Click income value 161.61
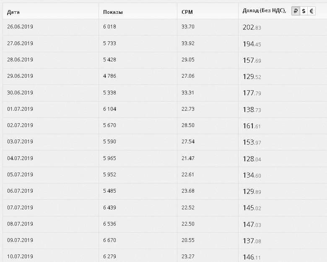Image resolution: width=327 pixels, height=262 pixels. (252, 126)
